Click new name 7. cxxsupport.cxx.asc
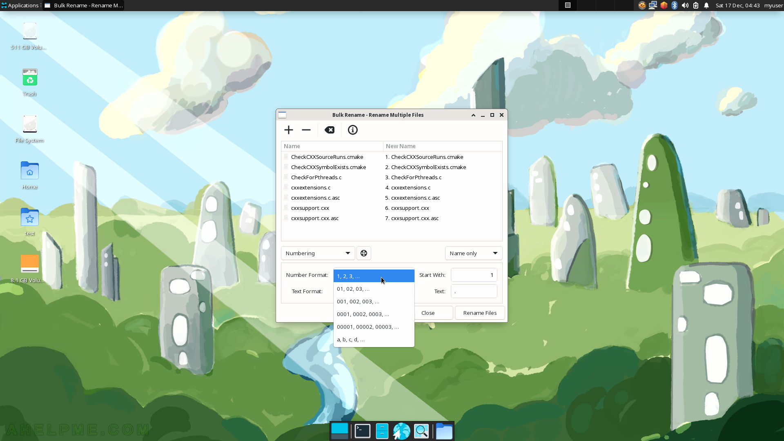The height and width of the screenshot is (441, 784). [x=412, y=218]
